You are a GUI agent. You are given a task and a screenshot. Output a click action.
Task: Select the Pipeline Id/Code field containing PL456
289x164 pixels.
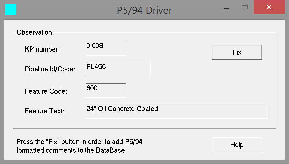click(x=118, y=69)
